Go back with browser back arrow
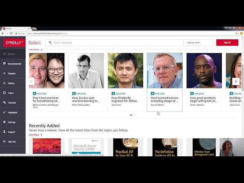This screenshot has width=244, height=183. tap(3, 34)
